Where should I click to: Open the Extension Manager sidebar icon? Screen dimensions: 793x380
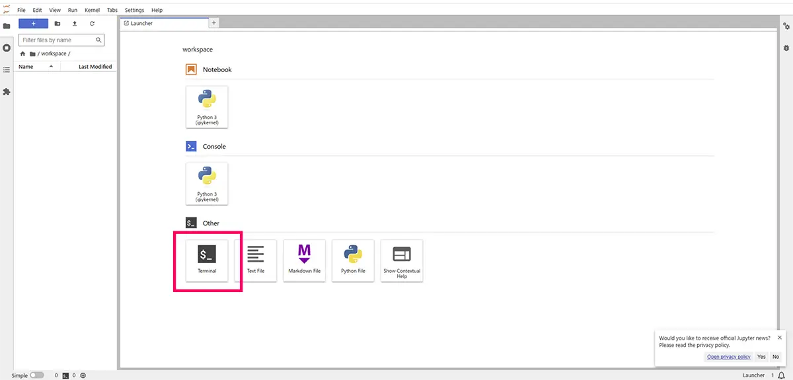(7, 92)
